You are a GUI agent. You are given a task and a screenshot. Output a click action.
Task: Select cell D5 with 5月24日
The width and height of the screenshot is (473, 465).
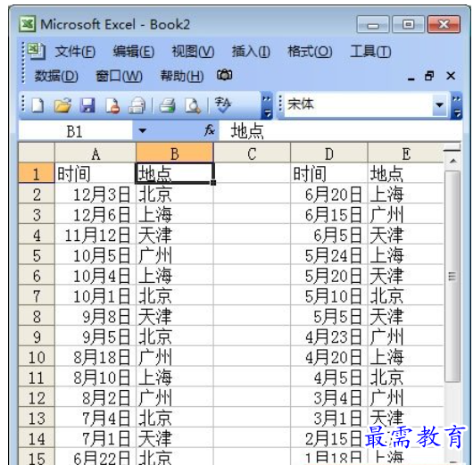click(x=329, y=255)
